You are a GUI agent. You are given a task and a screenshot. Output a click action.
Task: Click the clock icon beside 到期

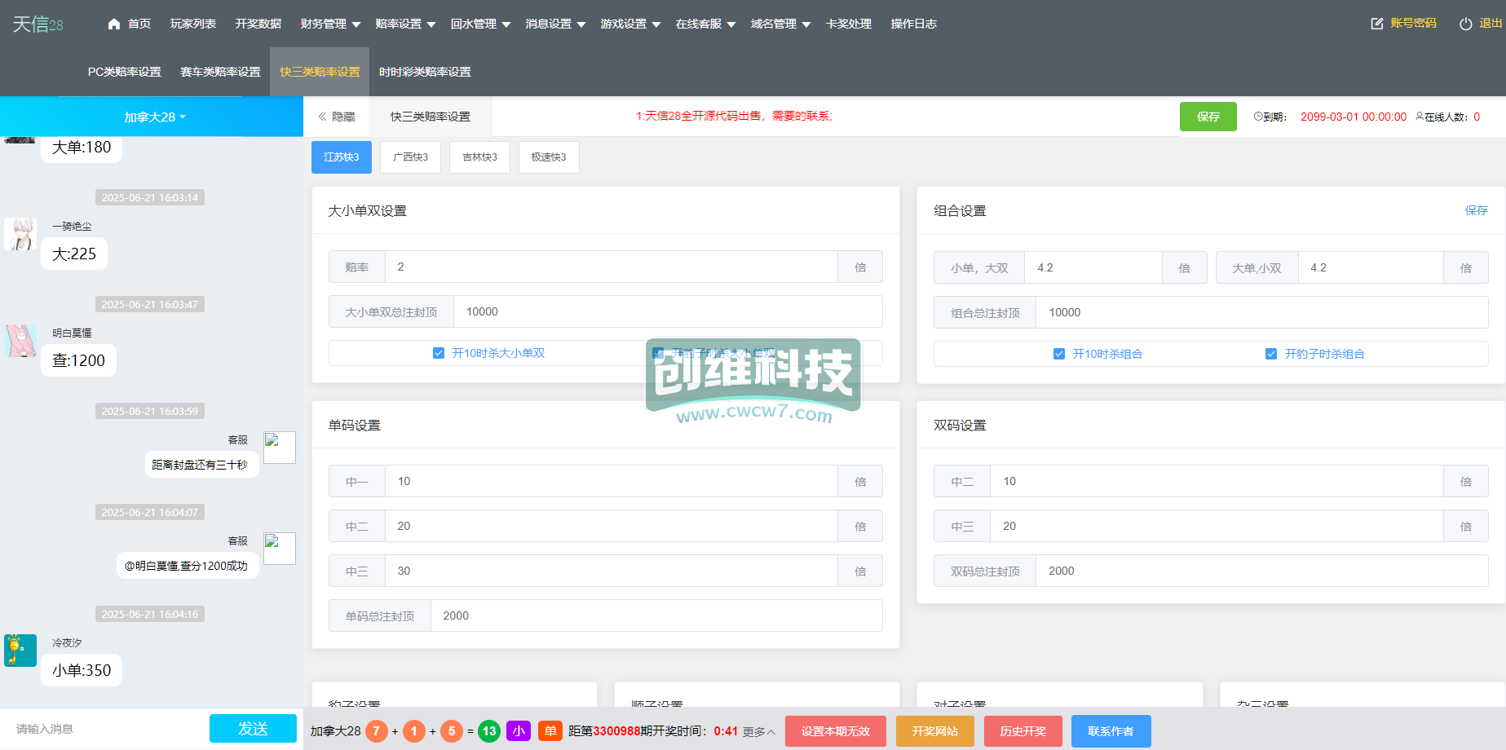1258,117
